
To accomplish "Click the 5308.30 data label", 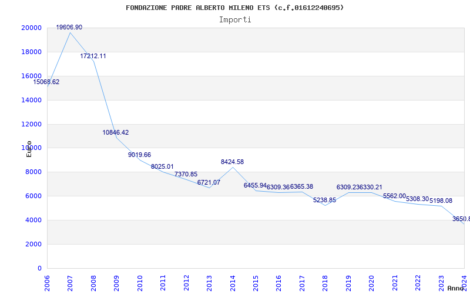I will 418,199.
